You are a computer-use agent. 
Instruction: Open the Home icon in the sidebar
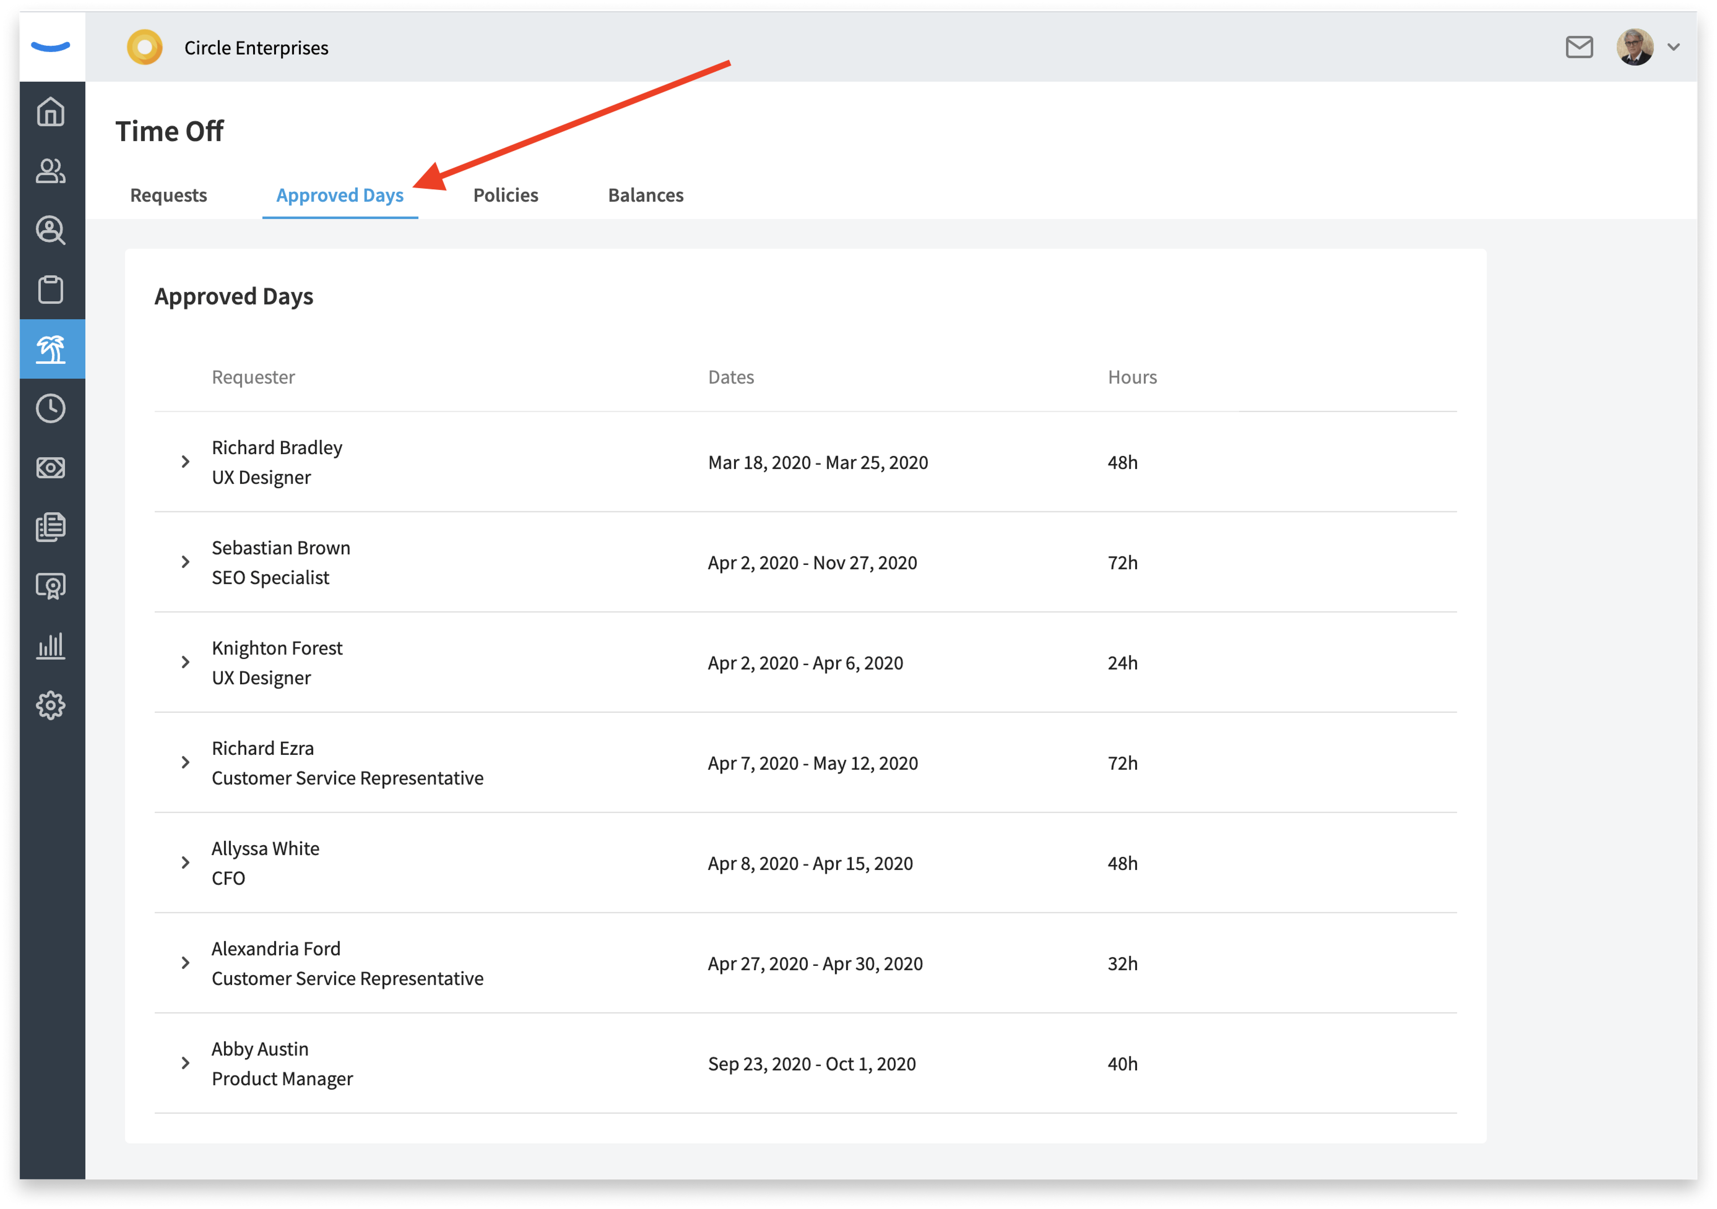tap(51, 112)
